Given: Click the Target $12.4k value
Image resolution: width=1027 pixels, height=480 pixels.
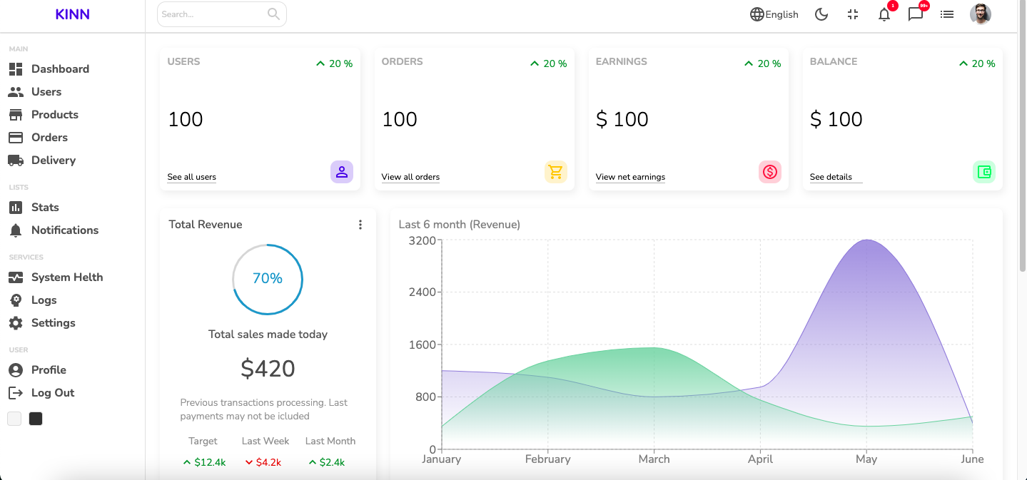Looking at the screenshot, I should (x=205, y=462).
